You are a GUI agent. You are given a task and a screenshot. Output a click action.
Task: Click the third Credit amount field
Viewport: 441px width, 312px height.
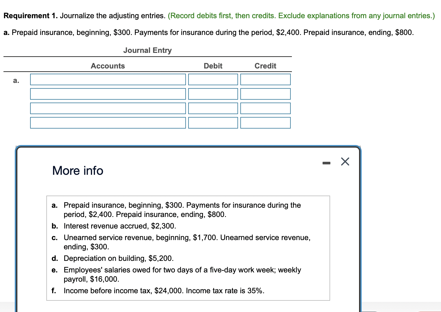[x=265, y=108]
